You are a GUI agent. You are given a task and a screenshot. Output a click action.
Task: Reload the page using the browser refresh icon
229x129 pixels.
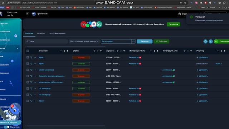tap(3, 3)
